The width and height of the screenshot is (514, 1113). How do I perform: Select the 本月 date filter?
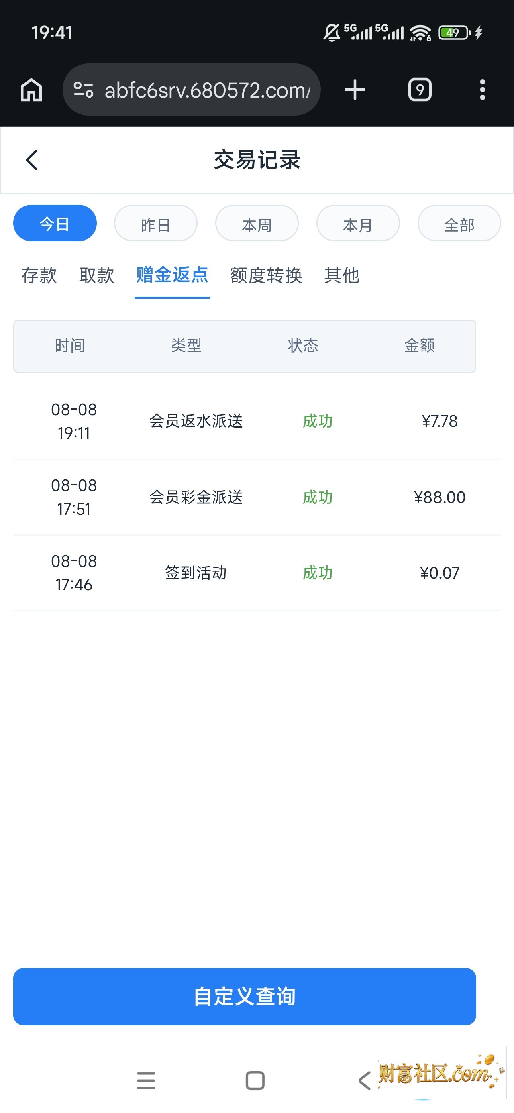coord(358,223)
